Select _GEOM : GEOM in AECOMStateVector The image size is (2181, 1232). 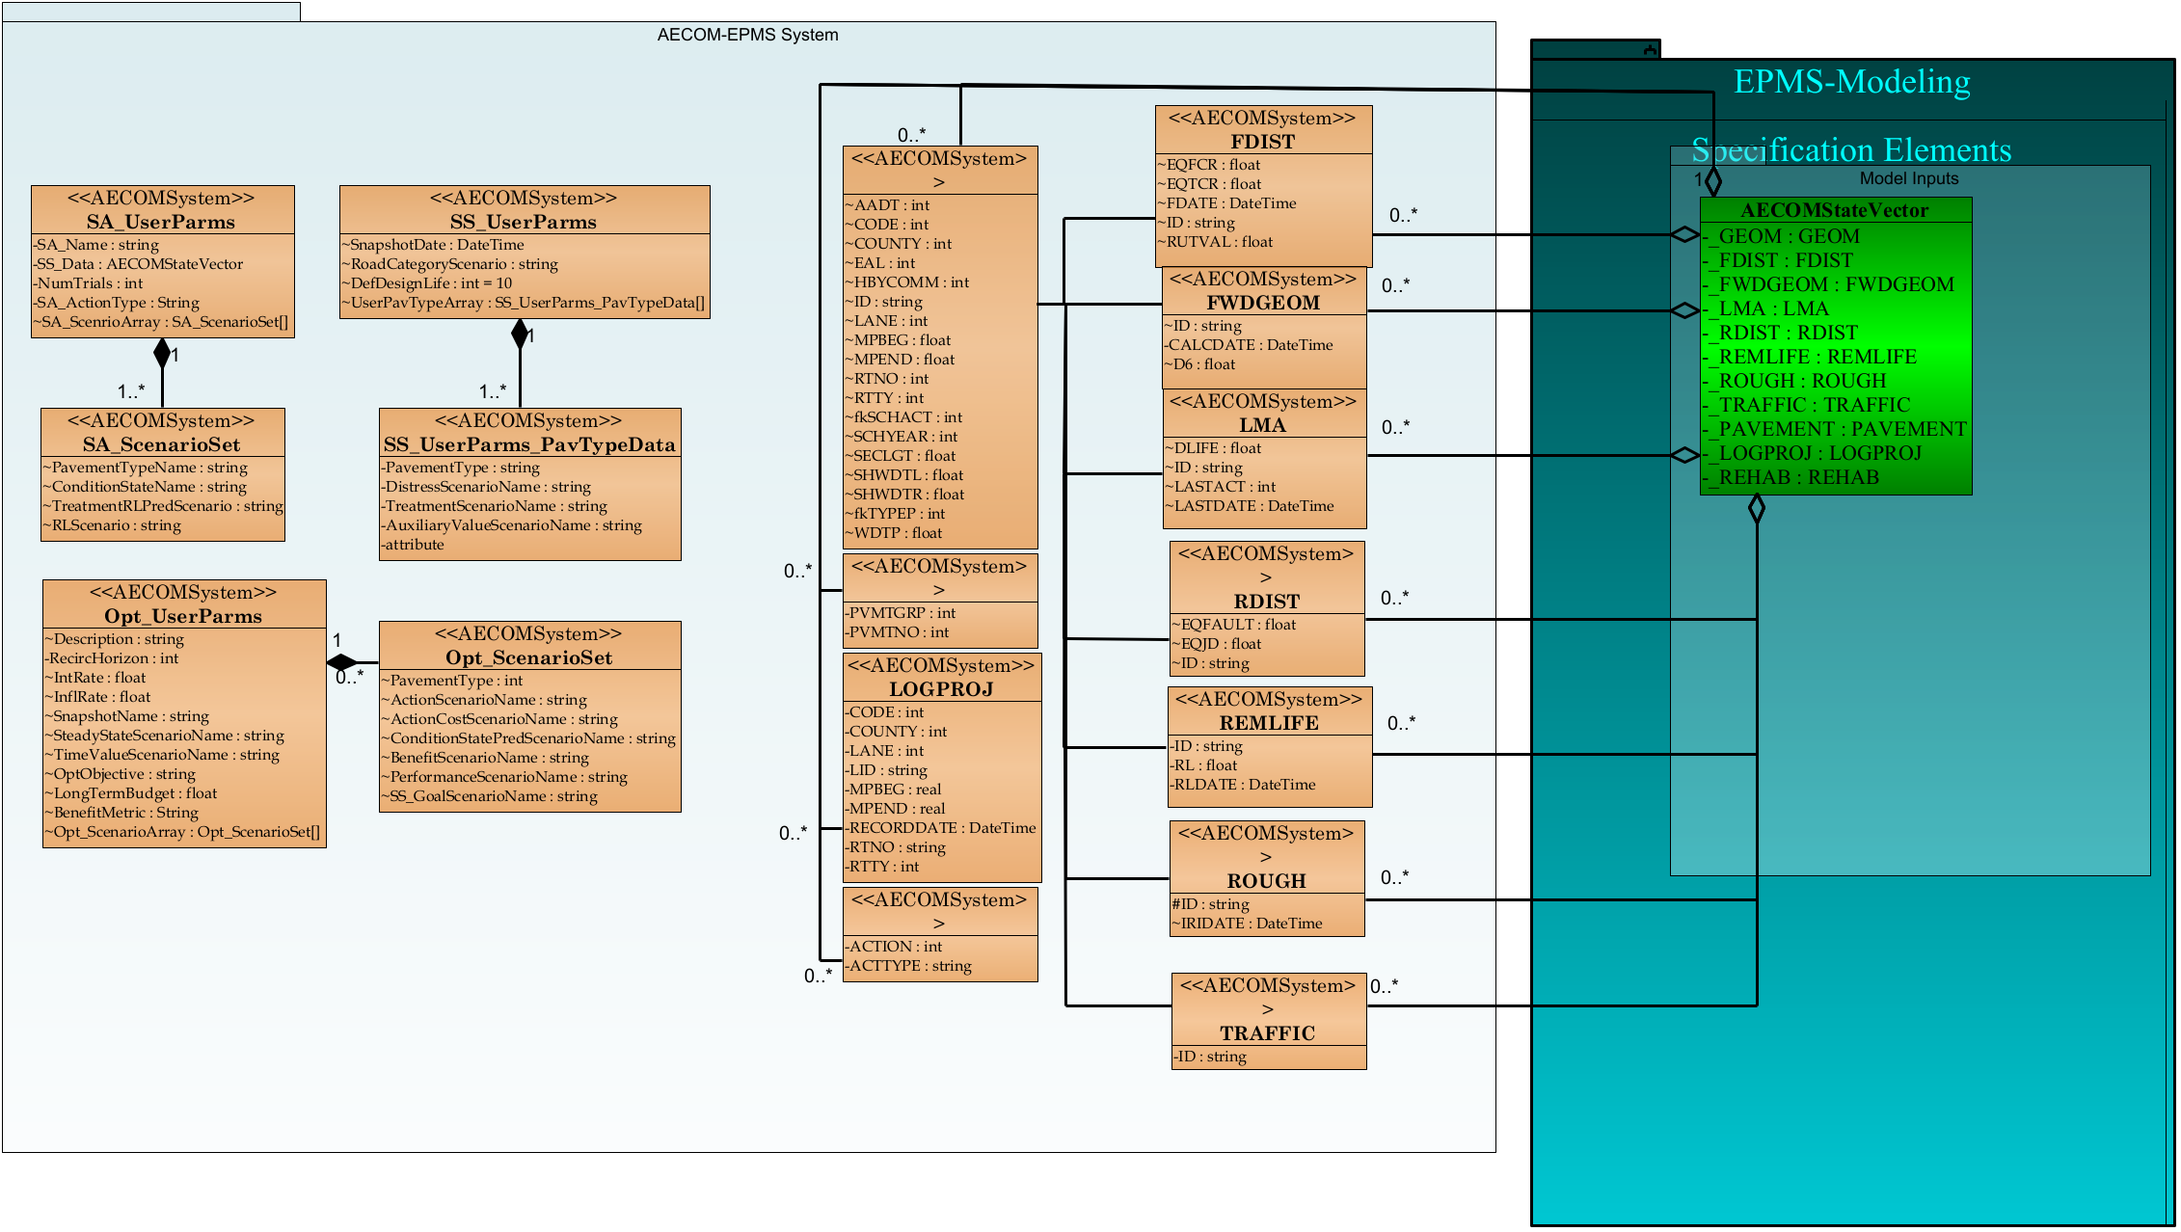tap(1781, 236)
